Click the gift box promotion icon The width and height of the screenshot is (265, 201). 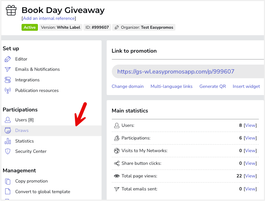pyautogui.click(x=11, y=10)
